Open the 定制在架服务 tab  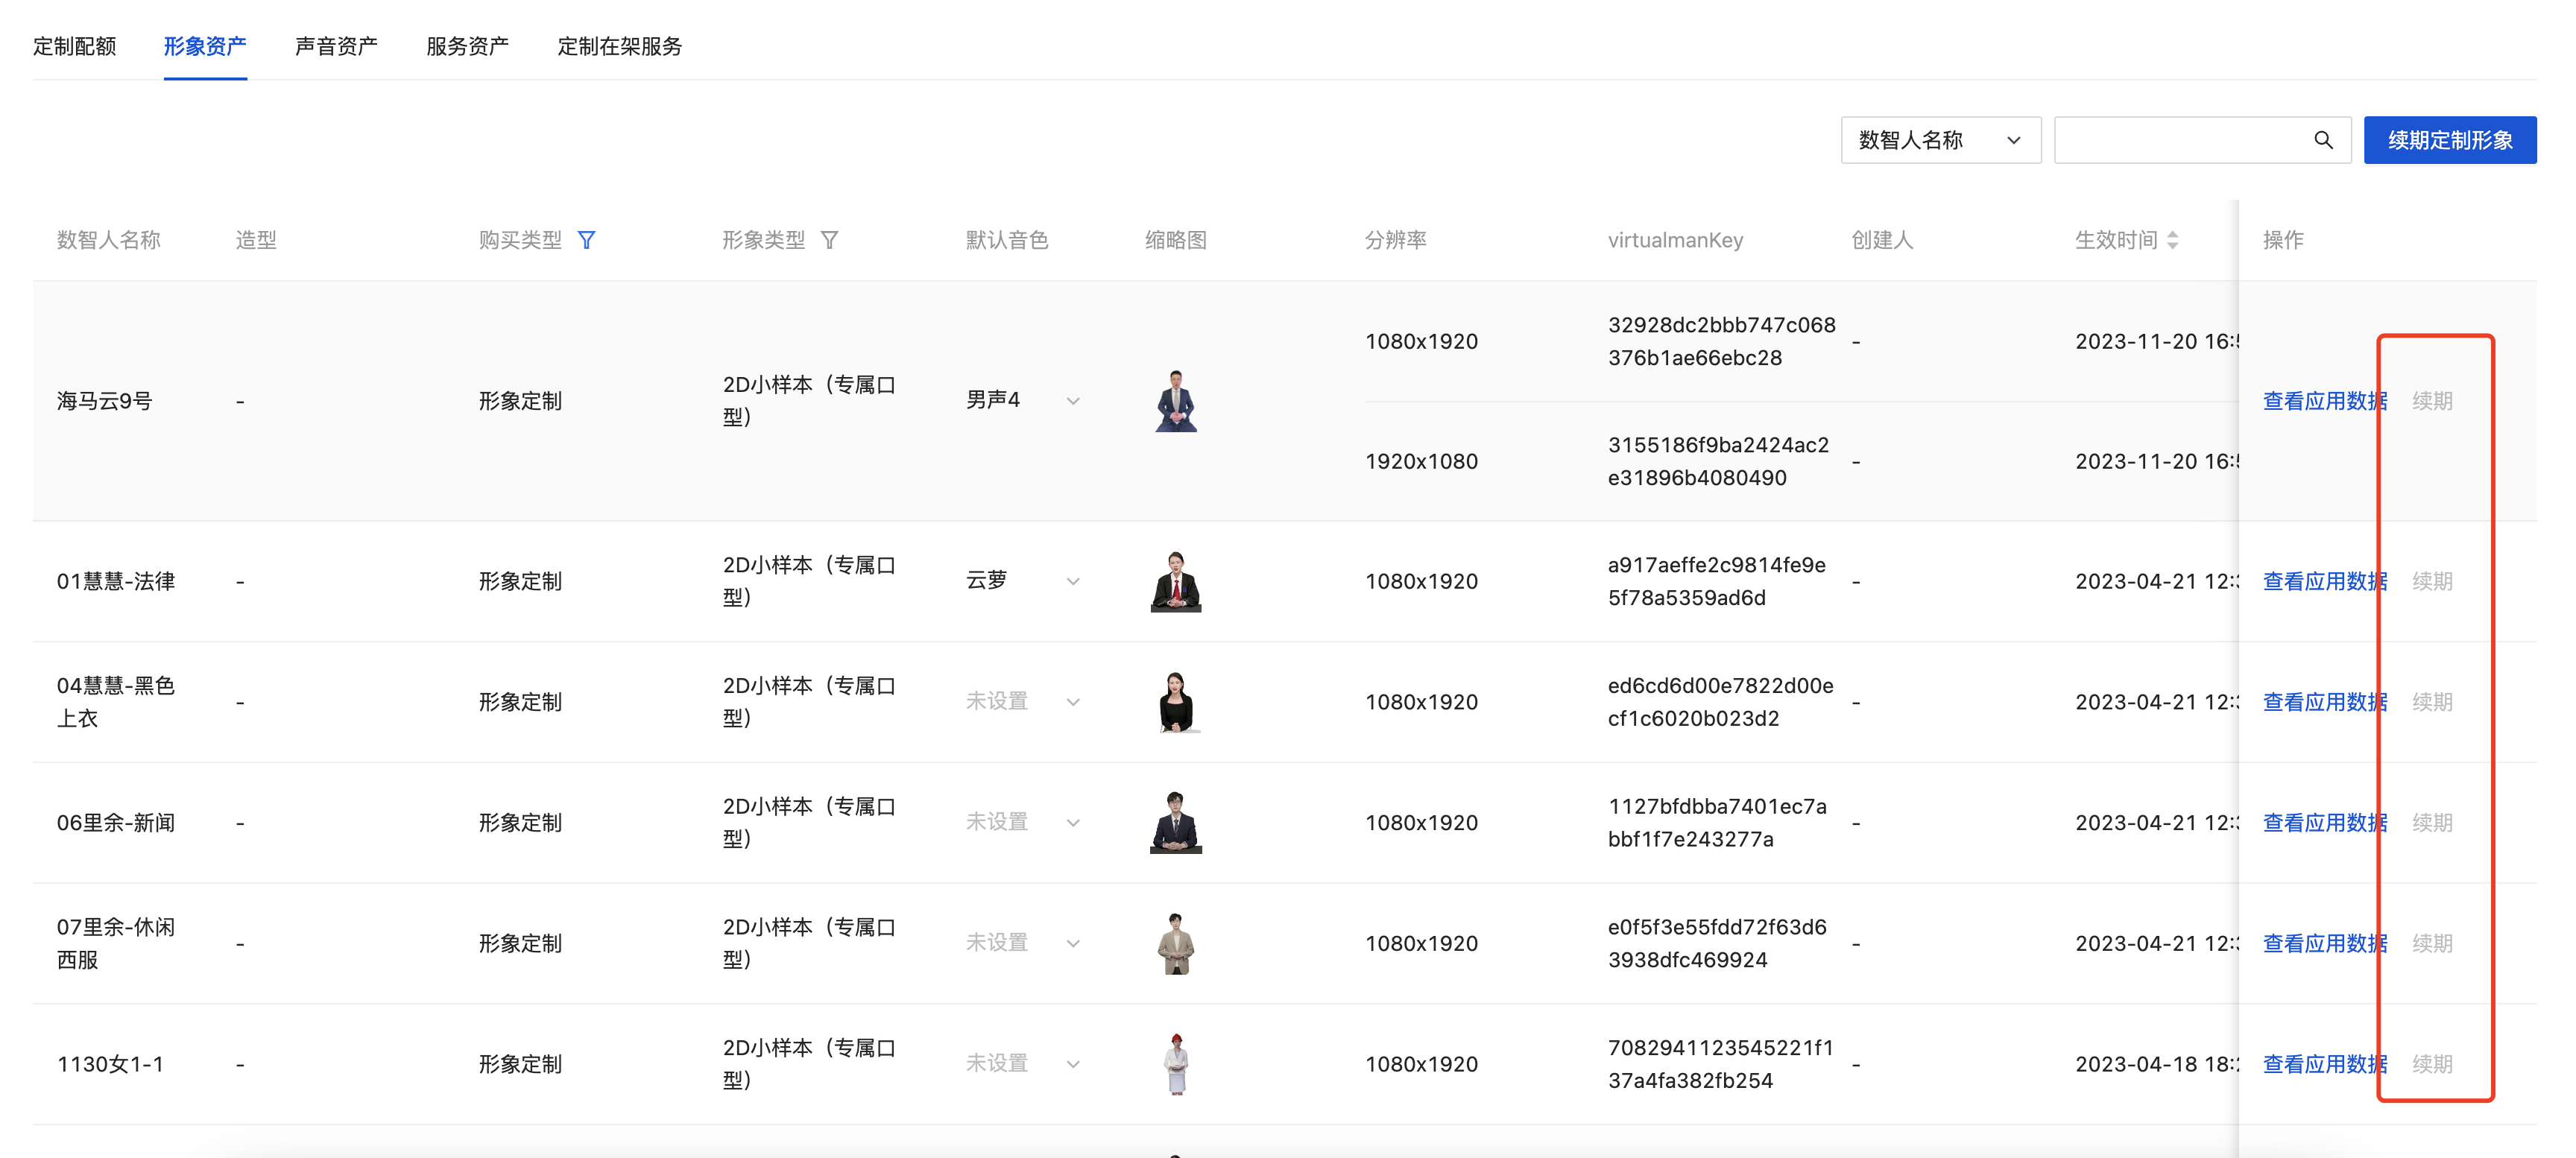619,46
